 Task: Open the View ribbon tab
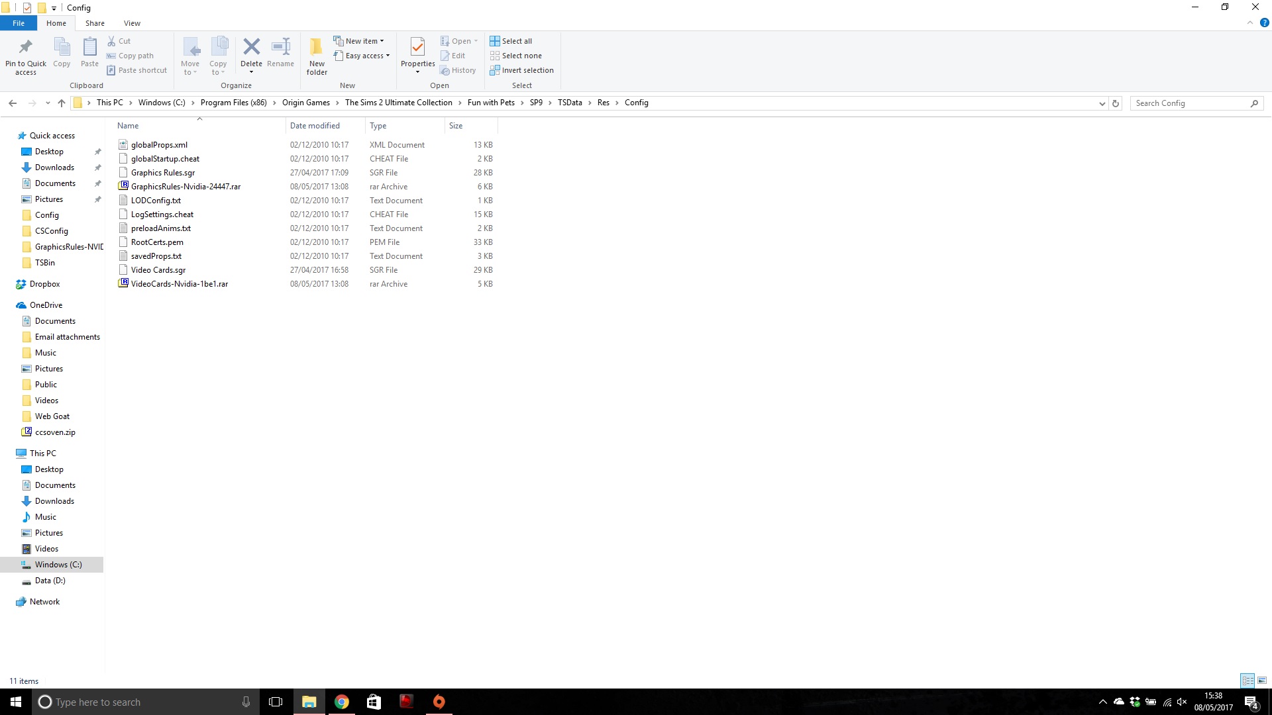click(x=132, y=23)
